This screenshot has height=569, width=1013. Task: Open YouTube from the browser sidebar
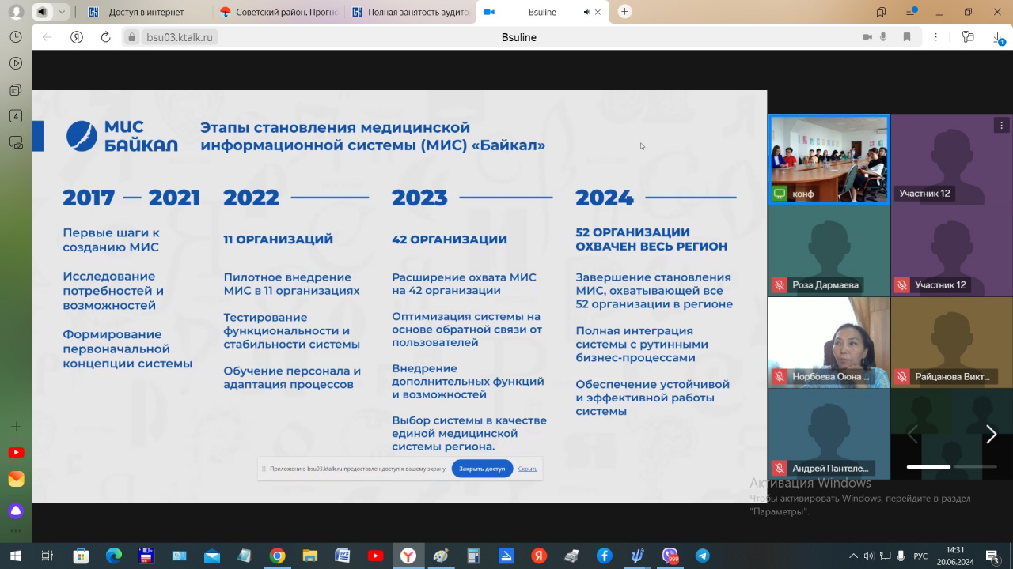tap(16, 453)
